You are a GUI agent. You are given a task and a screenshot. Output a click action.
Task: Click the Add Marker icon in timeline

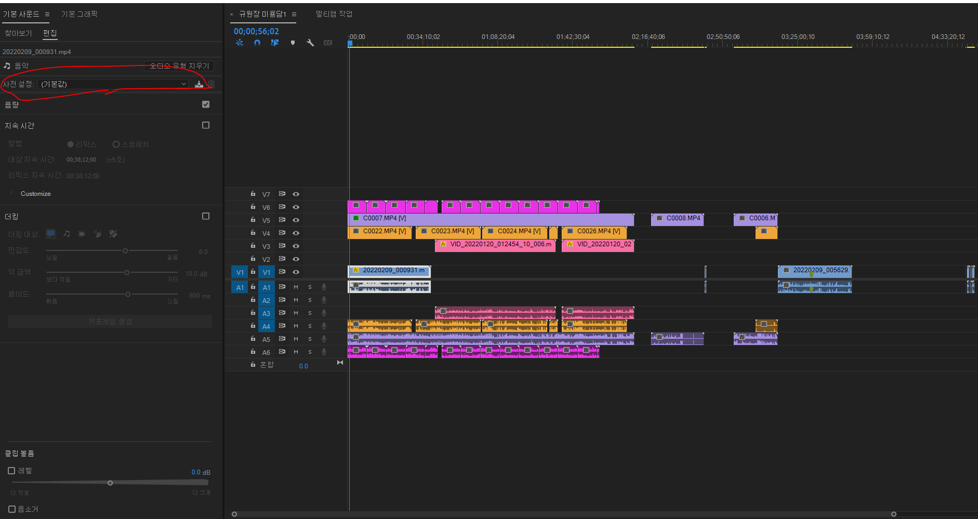tap(293, 43)
